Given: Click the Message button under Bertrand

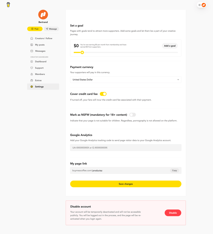Looking at the screenshot, I should coord(51,29).
